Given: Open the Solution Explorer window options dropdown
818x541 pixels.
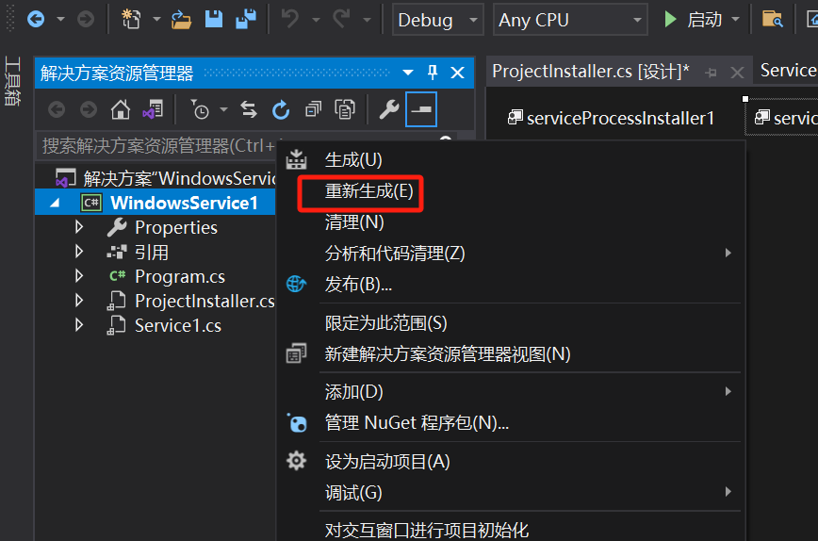Looking at the screenshot, I should [x=408, y=73].
